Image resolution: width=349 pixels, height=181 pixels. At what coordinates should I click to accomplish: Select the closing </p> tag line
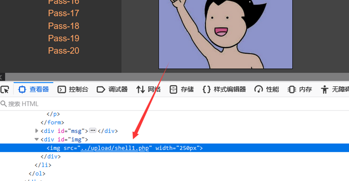tap(53, 114)
